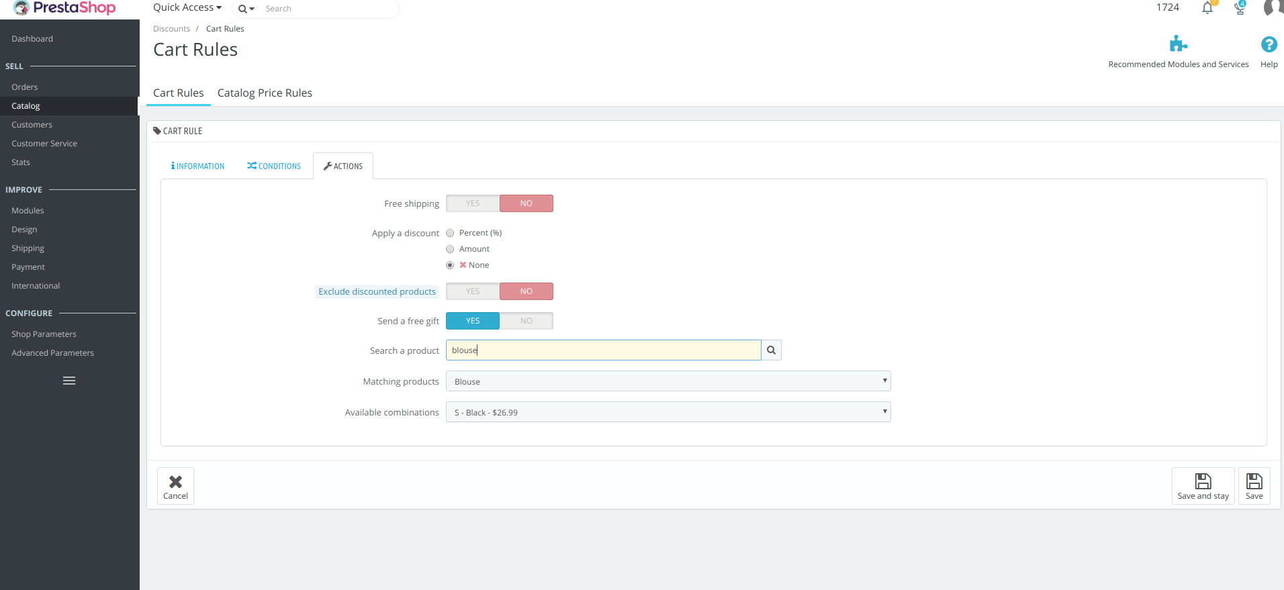The image size is (1284, 590).
Task: Choose the Amount discount option
Action: [450, 249]
